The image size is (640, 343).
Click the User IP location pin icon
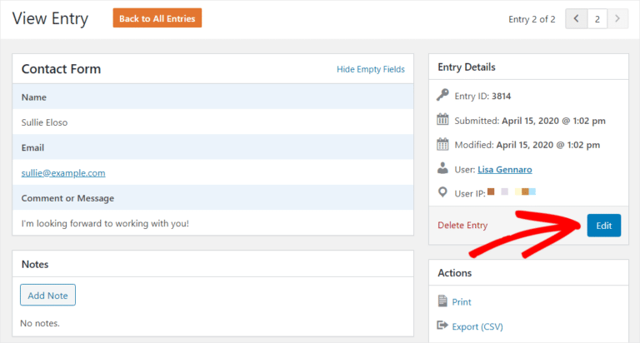442,192
